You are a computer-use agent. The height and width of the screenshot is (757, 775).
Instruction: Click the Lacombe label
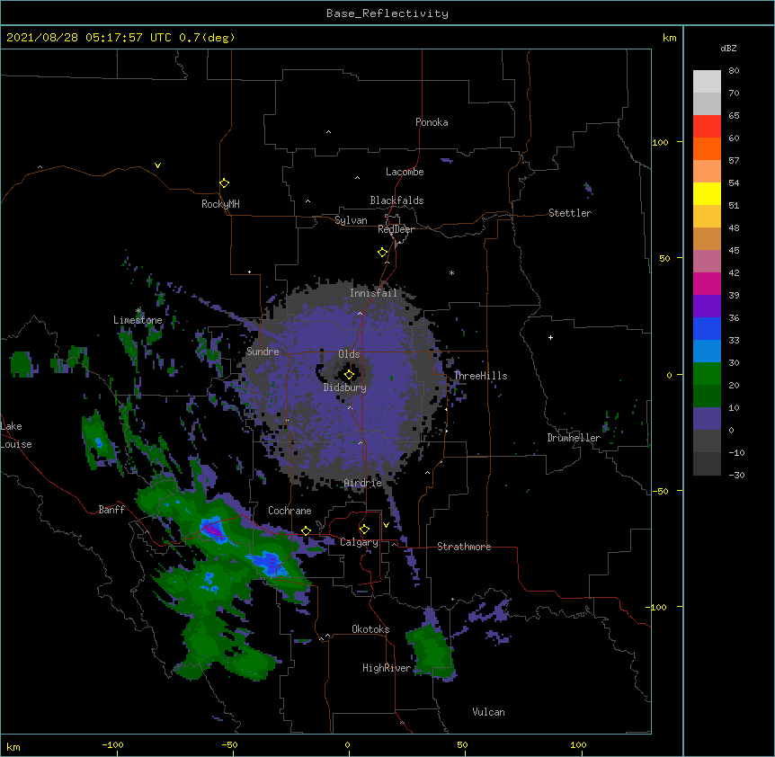click(x=405, y=172)
